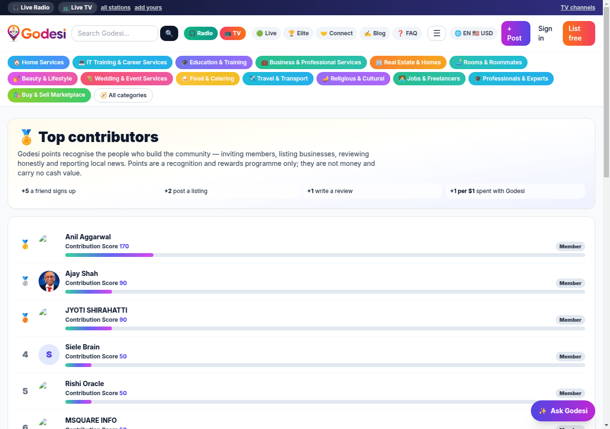Open the Blog nav item
The width and height of the screenshot is (610, 429).
[x=375, y=33]
